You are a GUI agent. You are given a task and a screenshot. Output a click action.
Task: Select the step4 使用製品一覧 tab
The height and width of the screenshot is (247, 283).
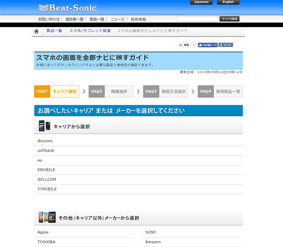pos(220,91)
